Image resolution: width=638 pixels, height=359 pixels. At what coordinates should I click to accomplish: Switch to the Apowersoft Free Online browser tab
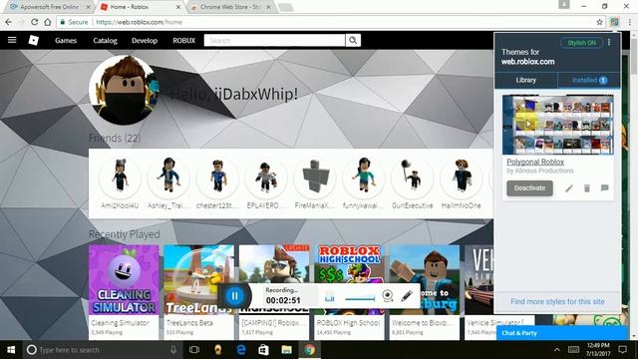pyautogui.click(x=49, y=7)
